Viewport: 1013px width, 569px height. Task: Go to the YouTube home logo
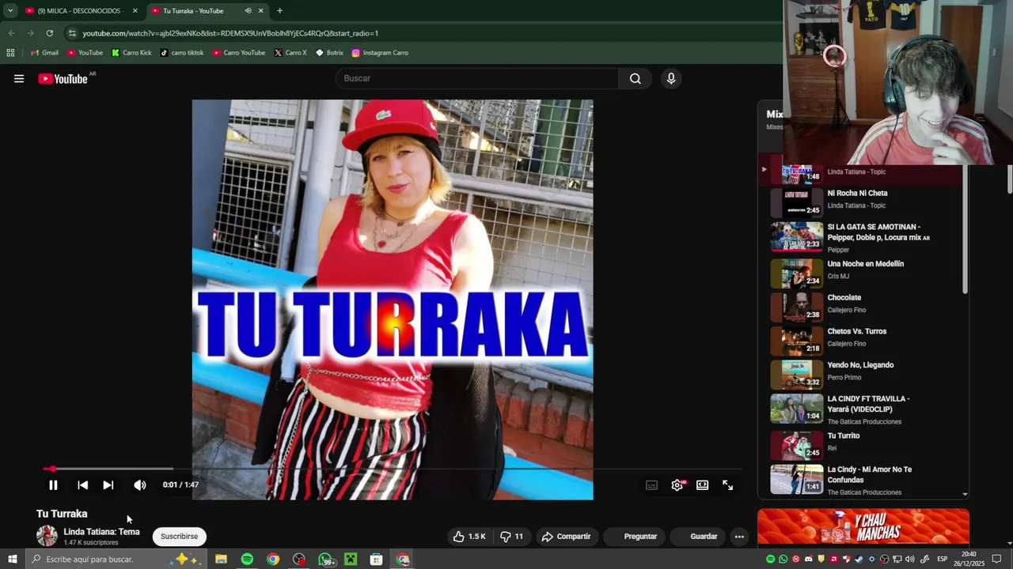[x=63, y=78]
